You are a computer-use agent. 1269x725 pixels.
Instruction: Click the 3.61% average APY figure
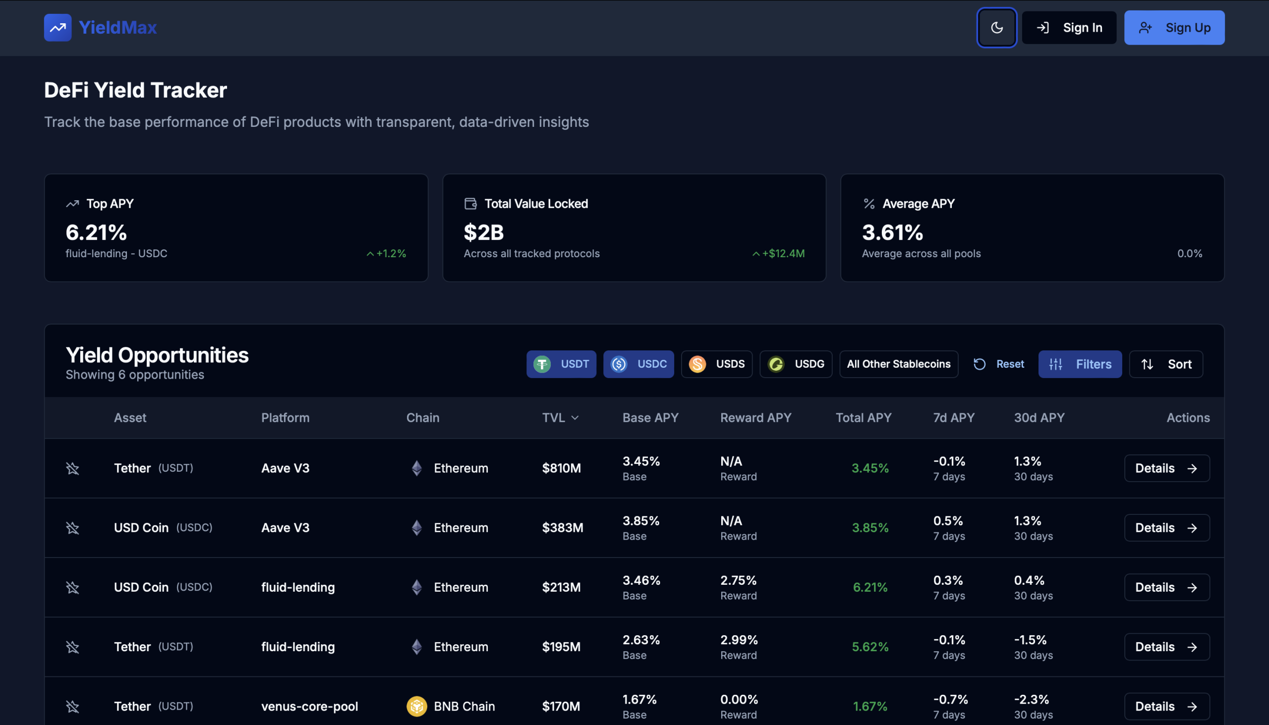pyautogui.click(x=892, y=232)
